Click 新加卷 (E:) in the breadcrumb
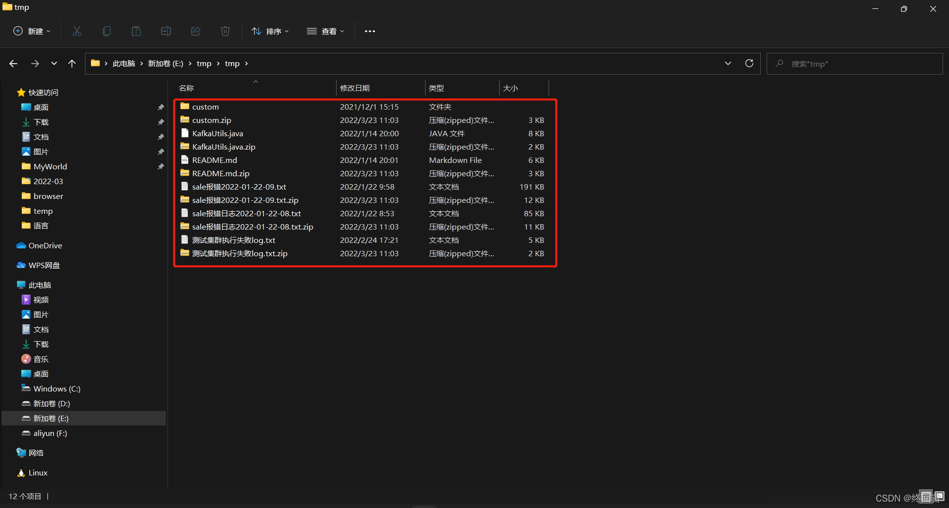Screen dimensions: 949x508 [x=166, y=64]
